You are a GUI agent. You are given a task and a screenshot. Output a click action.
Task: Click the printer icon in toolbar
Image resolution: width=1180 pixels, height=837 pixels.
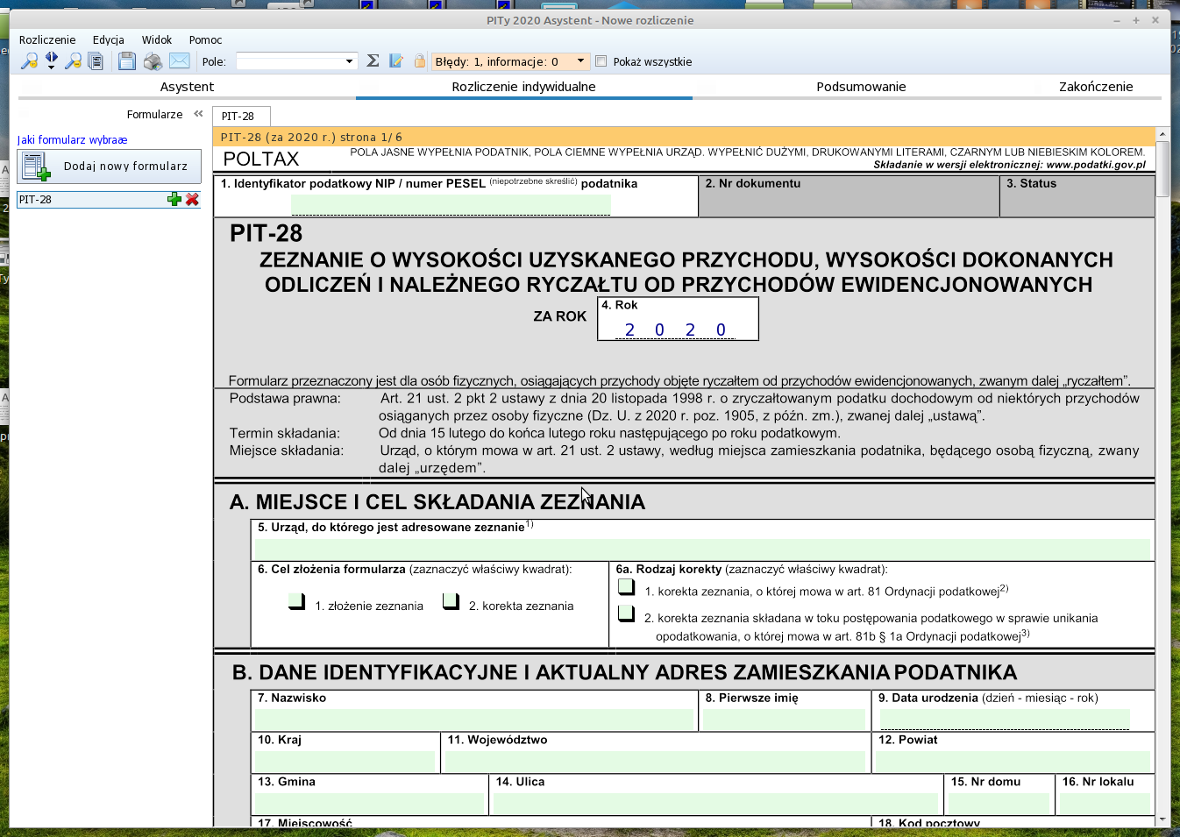(x=153, y=61)
